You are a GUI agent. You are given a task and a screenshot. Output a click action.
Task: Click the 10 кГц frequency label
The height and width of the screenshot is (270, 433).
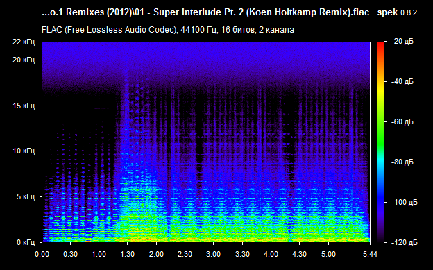pos(24,151)
